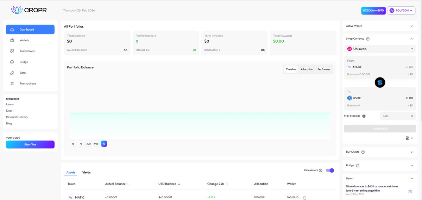Collapse the News panel

click(x=411, y=179)
